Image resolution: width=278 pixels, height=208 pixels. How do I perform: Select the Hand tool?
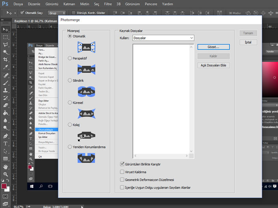tap(6, 167)
